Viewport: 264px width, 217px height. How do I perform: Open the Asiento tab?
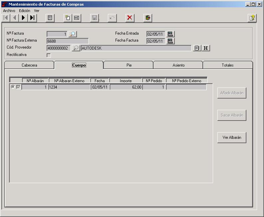click(x=178, y=65)
